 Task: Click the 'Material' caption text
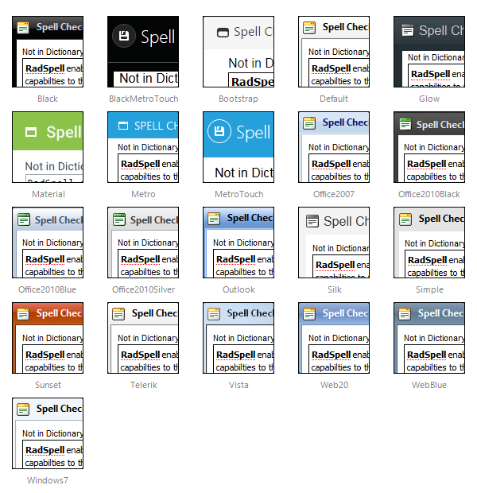click(x=48, y=194)
